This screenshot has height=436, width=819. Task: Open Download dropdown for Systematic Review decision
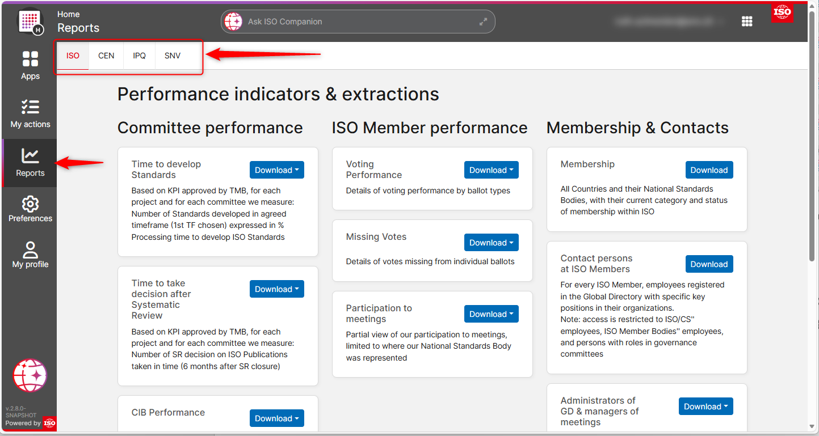(x=277, y=289)
